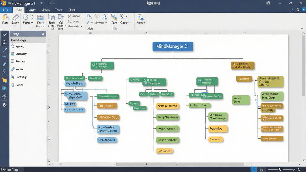306x172 pixels.
Task: Switch to the fifth ribbon tab
Action: (x=59, y=10)
